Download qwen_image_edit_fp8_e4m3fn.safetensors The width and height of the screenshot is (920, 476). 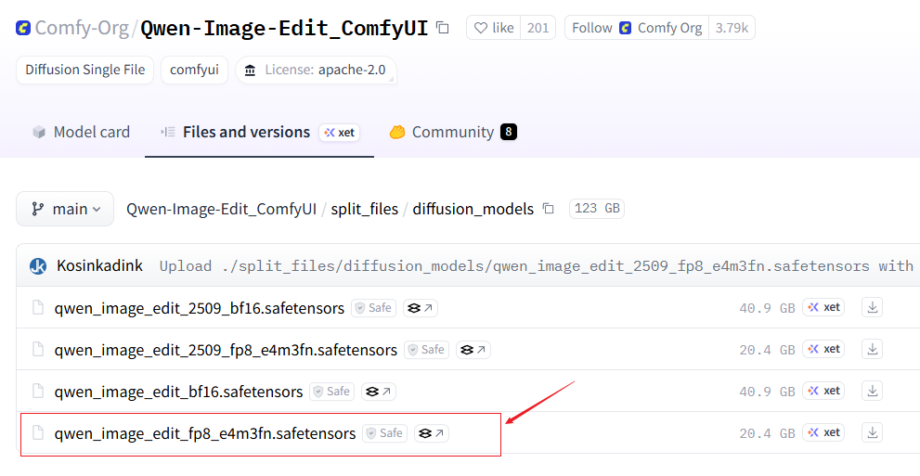pyautogui.click(x=873, y=432)
